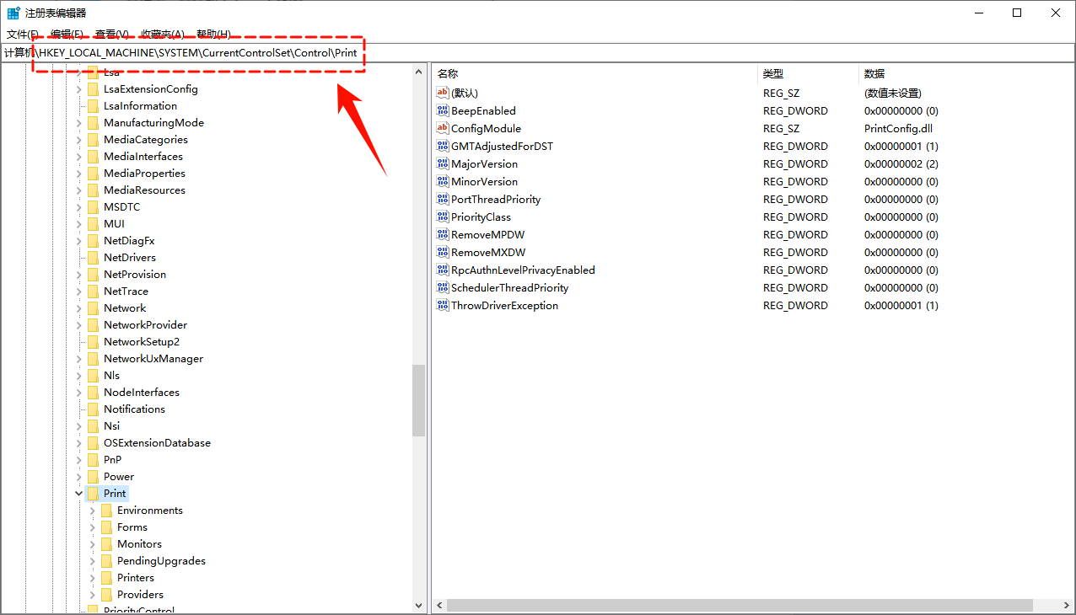Click the (默认) default value icon
The height and width of the screenshot is (615, 1076).
443,93
